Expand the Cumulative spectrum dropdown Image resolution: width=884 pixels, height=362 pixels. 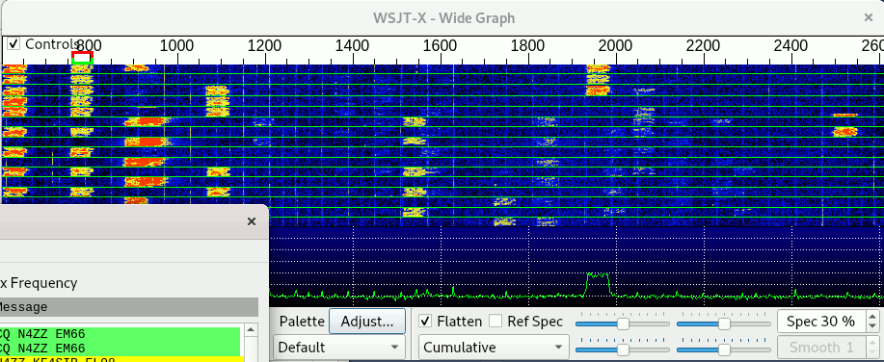coord(494,347)
